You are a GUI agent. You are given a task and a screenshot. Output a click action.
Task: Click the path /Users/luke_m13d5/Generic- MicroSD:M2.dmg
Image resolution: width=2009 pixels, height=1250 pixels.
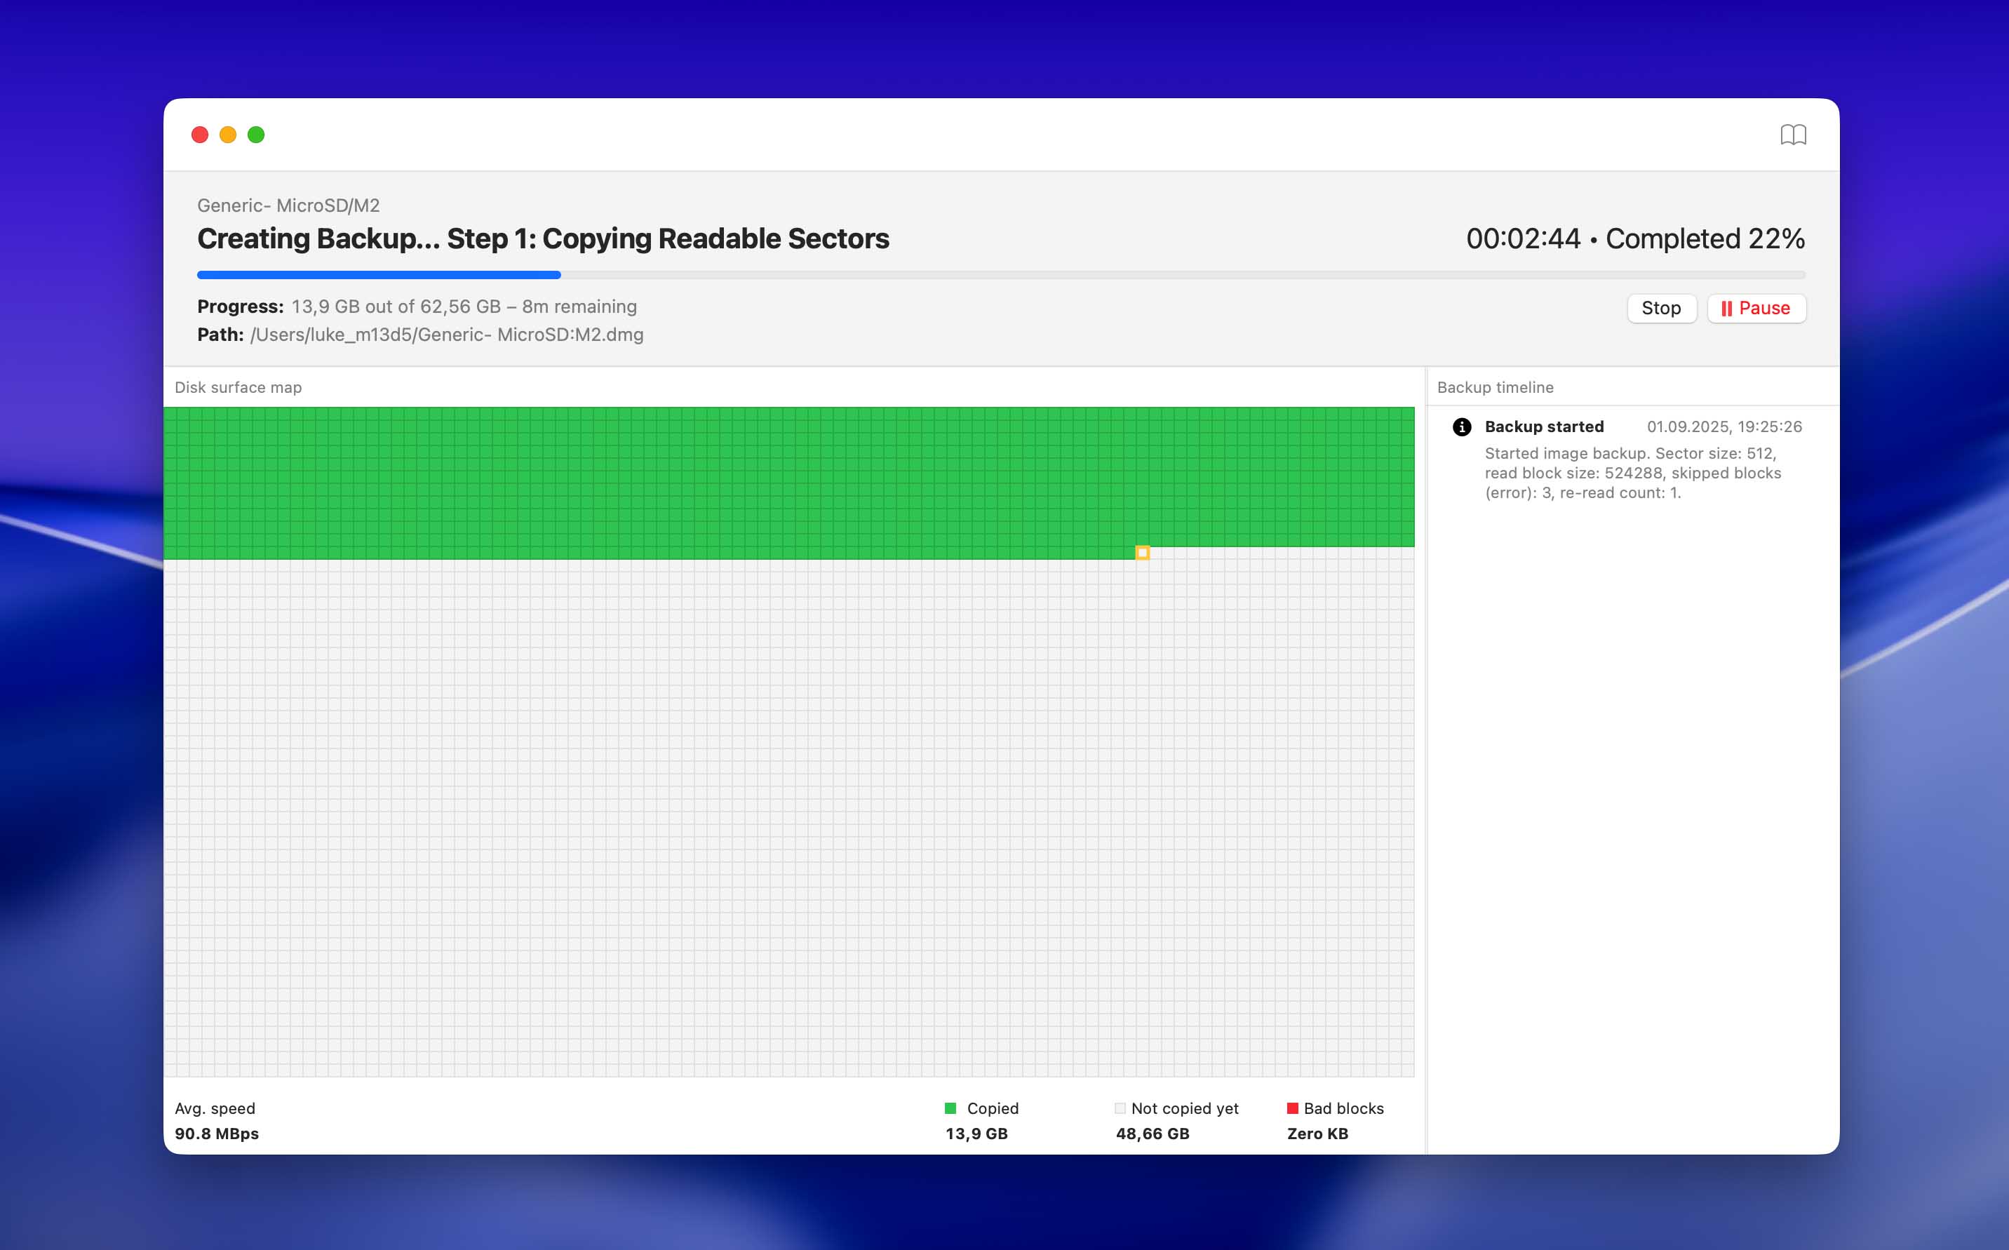446,335
